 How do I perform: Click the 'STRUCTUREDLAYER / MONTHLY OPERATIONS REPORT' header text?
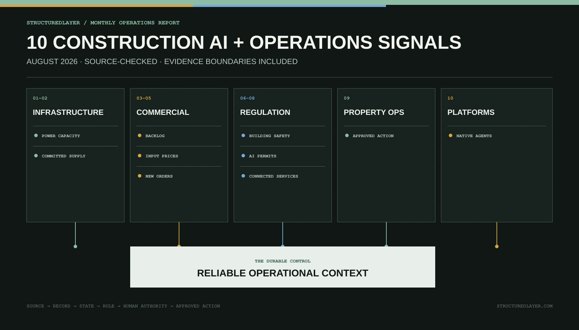pos(103,23)
